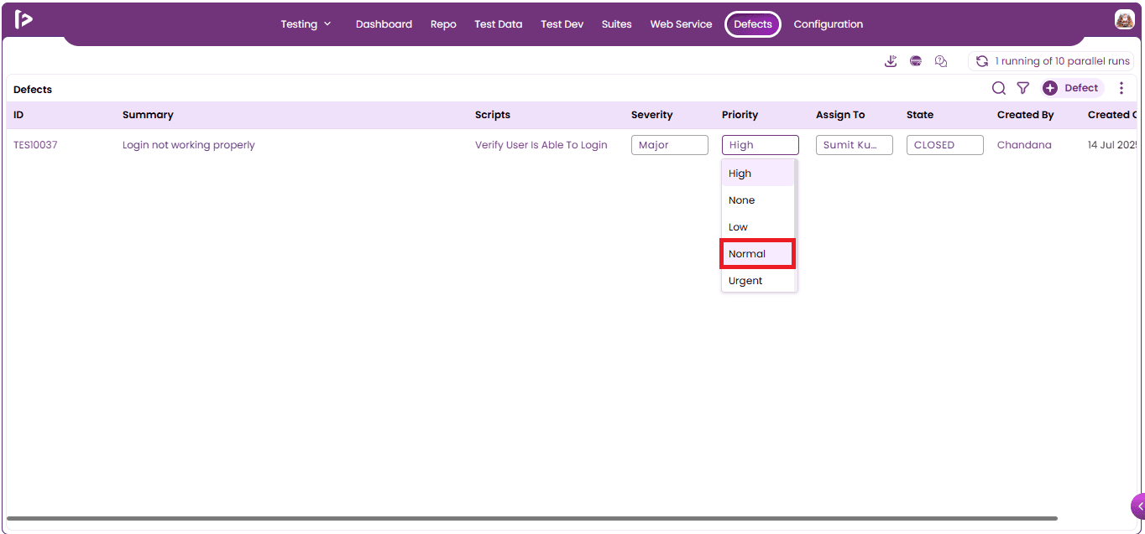
Task: Select the Defects tab
Action: [x=753, y=24]
